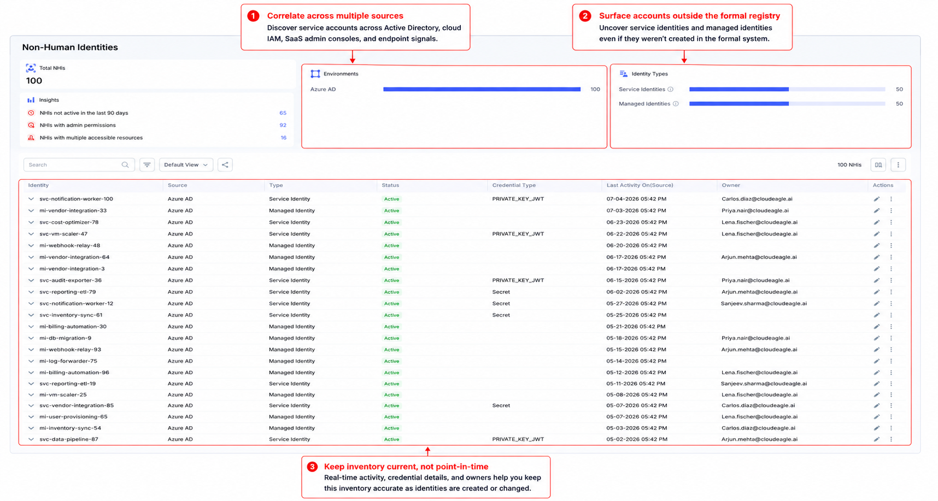Screen dimensions: 938x501
Task: Expand the svc-data-pipeline-87 row
Action: click(x=31, y=439)
